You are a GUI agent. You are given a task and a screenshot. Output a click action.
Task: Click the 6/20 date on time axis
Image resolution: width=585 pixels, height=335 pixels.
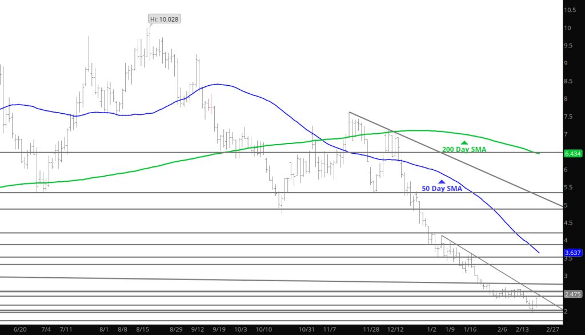[x=21, y=329]
